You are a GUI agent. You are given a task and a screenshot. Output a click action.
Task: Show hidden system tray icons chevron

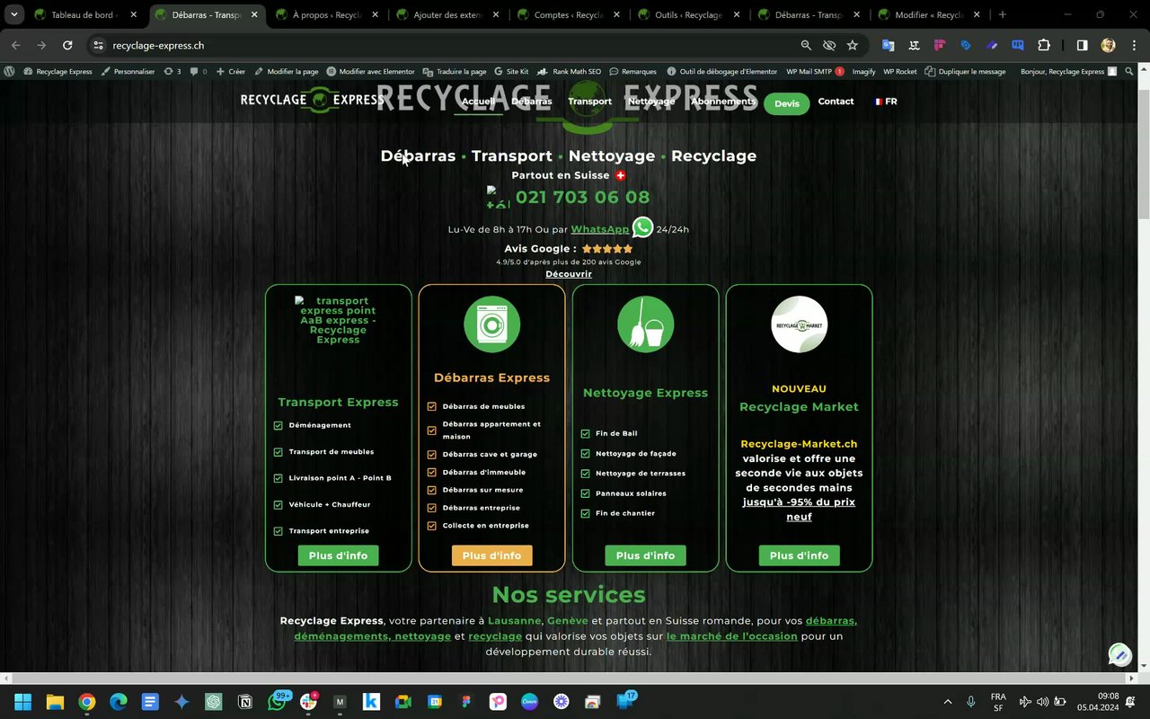click(x=947, y=702)
